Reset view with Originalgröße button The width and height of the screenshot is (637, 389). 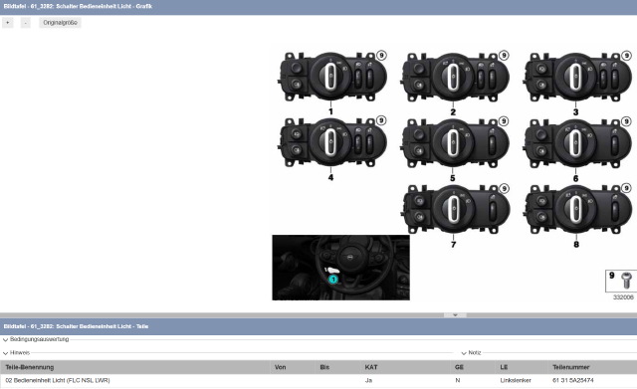(x=60, y=23)
